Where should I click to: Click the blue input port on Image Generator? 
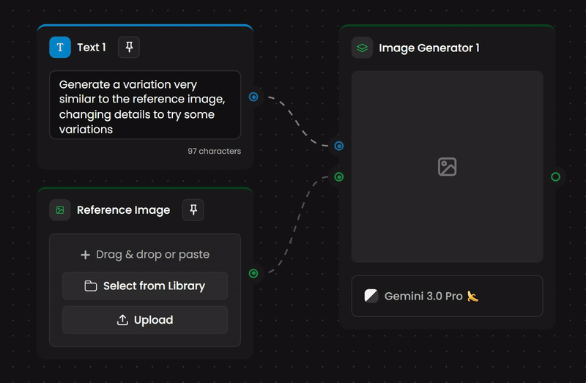tap(338, 146)
